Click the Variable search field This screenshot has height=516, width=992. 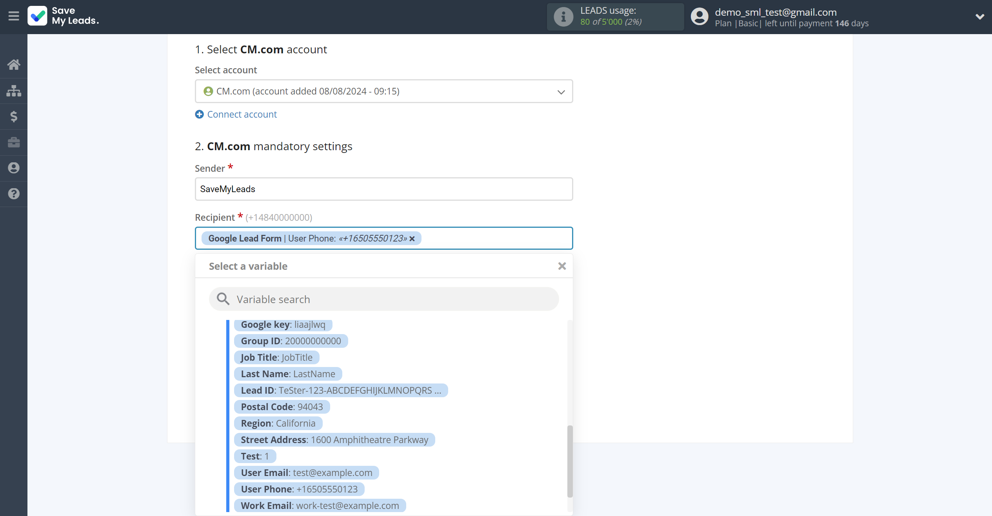[x=384, y=299]
